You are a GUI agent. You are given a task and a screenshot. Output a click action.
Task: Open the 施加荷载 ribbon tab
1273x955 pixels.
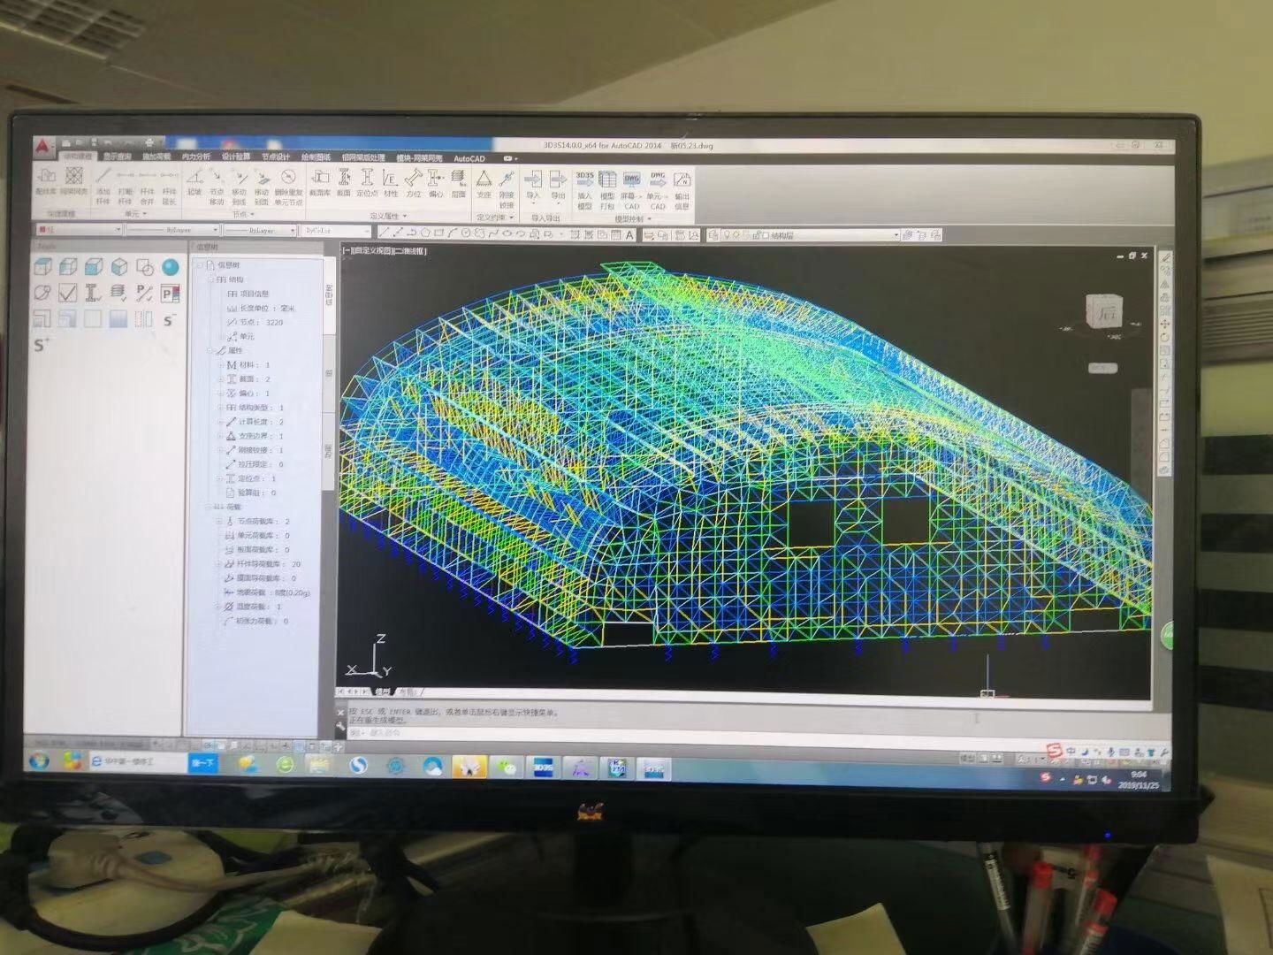[156, 157]
